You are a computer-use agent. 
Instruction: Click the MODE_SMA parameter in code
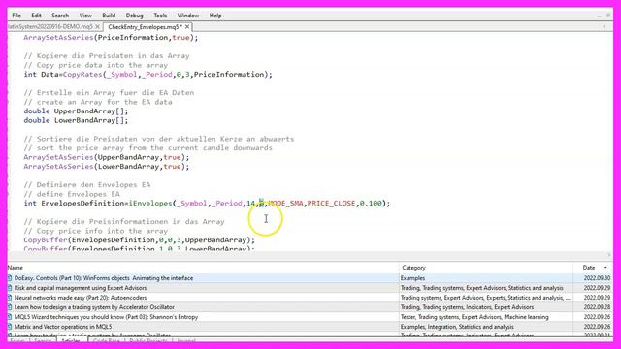point(285,204)
